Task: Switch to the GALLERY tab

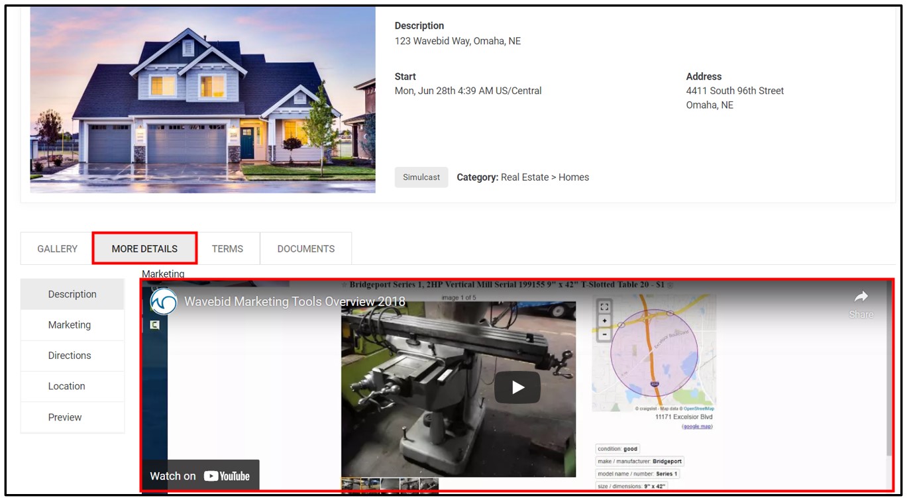Action: coord(57,249)
